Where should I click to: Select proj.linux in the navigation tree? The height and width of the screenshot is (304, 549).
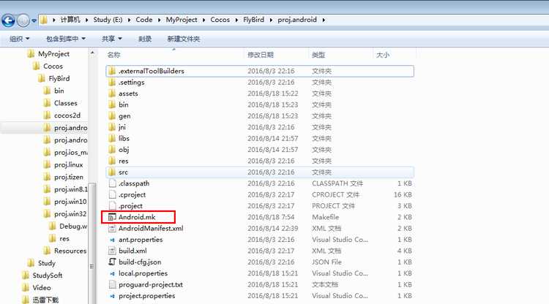(x=69, y=164)
